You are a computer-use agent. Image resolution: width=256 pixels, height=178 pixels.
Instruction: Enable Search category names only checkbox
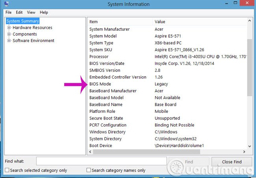coord(89,170)
